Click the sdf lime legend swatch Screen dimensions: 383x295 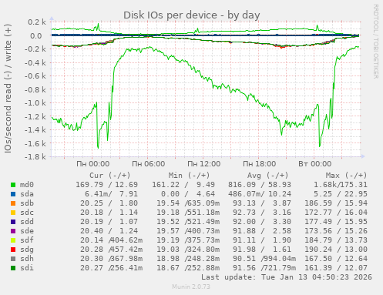[13, 240]
